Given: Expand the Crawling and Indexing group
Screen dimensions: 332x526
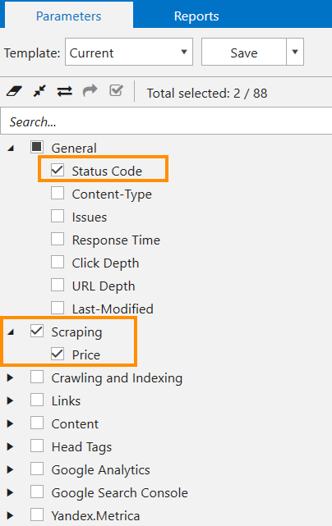Looking at the screenshot, I should (x=11, y=377).
